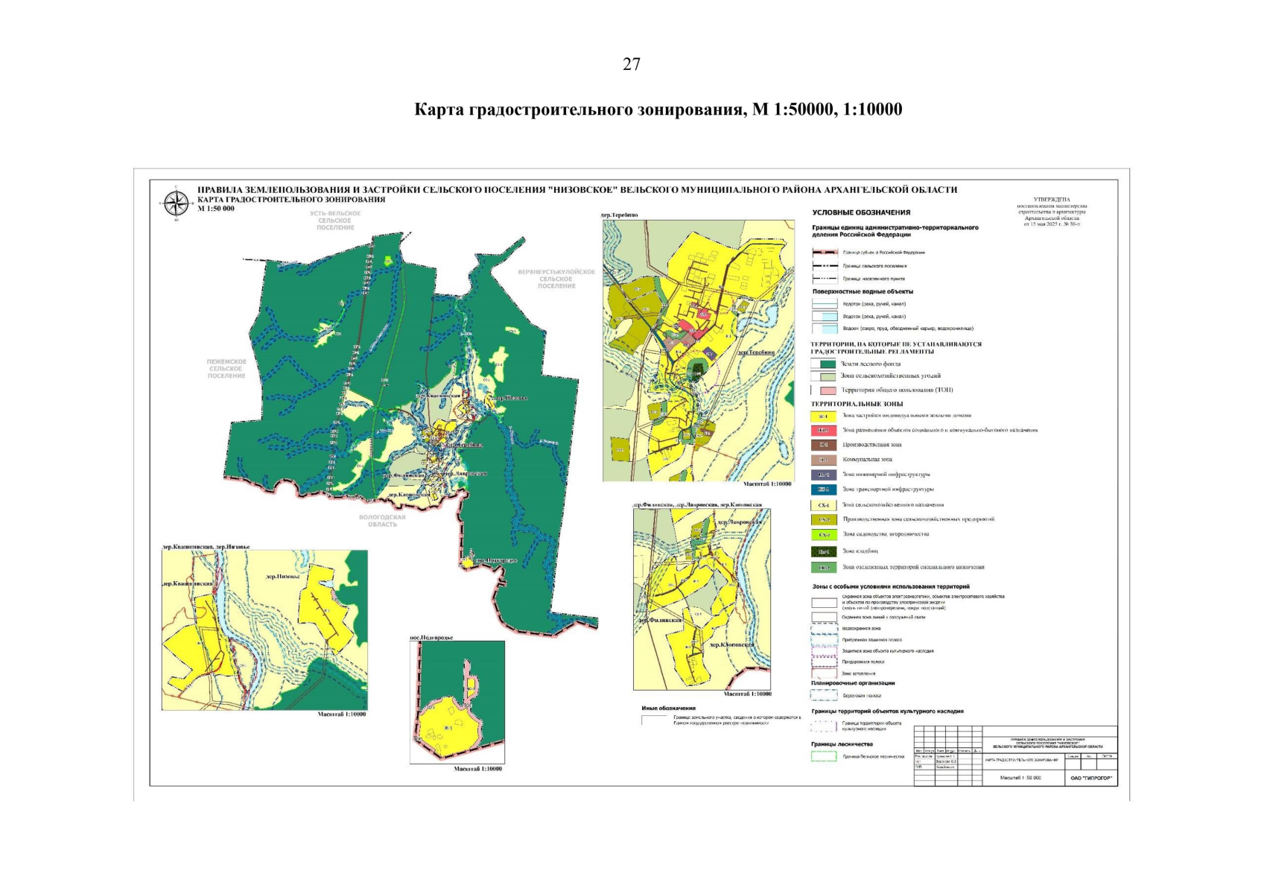Click the cemetery zone dark green symbol
The image size is (1264, 894).
[x=823, y=551]
